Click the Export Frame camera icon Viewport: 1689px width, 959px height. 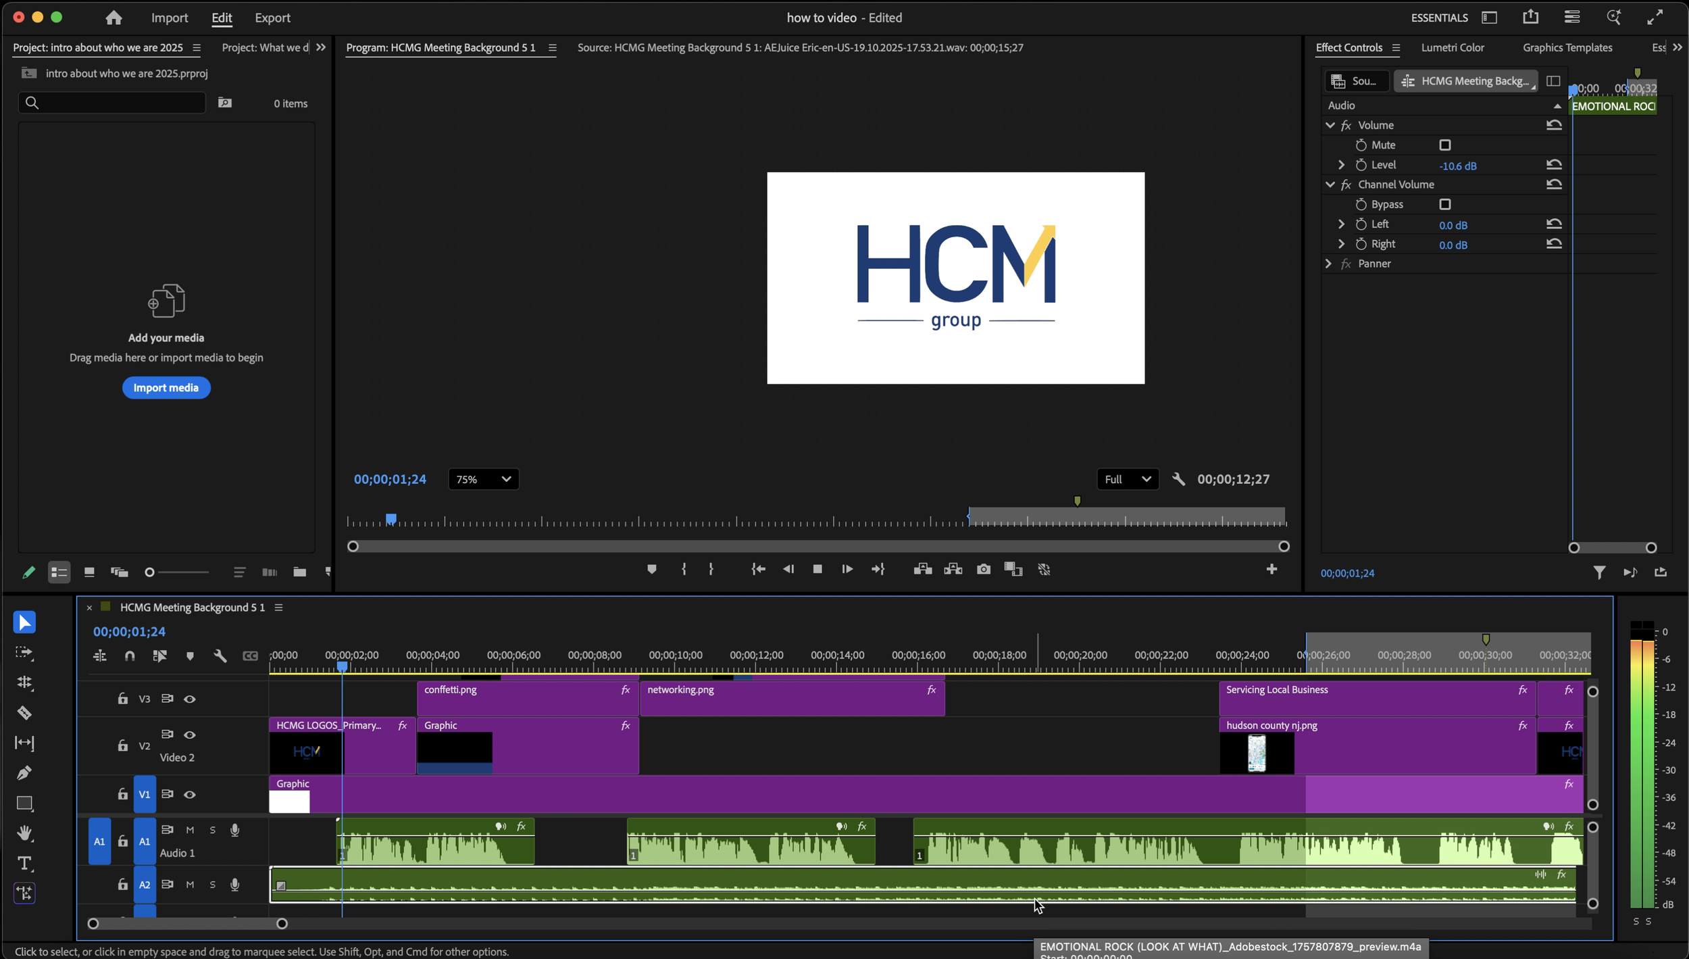click(x=984, y=570)
